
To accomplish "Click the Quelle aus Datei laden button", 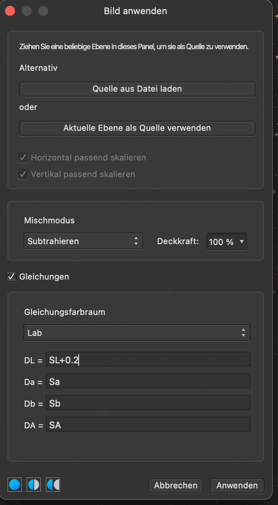I will tap(137, 89).
